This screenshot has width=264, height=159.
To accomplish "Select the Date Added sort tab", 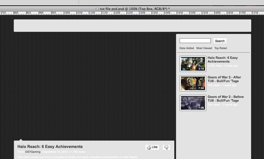I will [x=187, y=48].
